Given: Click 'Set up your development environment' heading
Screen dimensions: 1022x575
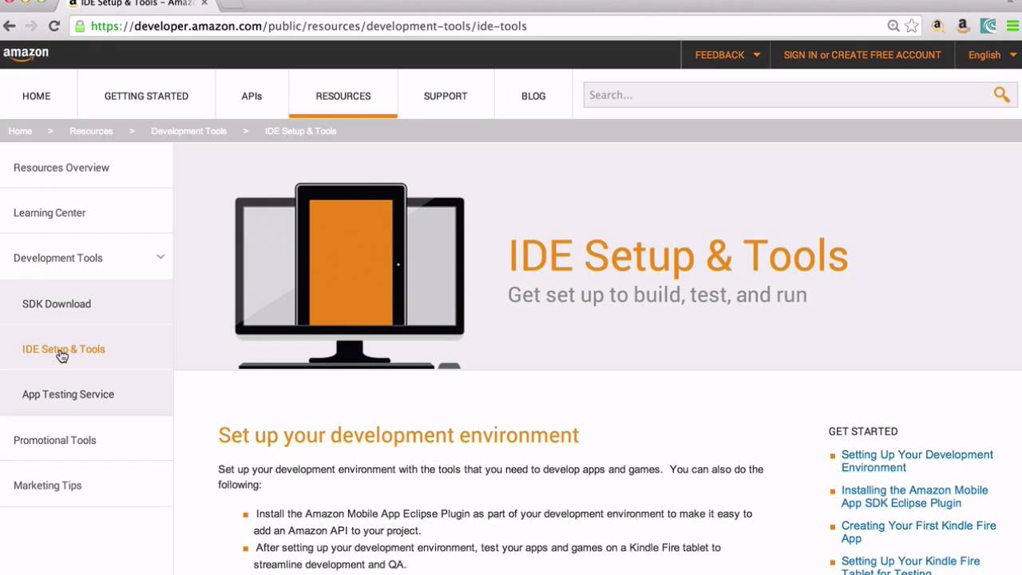Looking at the screenshot, I should (x=398, y=435).
